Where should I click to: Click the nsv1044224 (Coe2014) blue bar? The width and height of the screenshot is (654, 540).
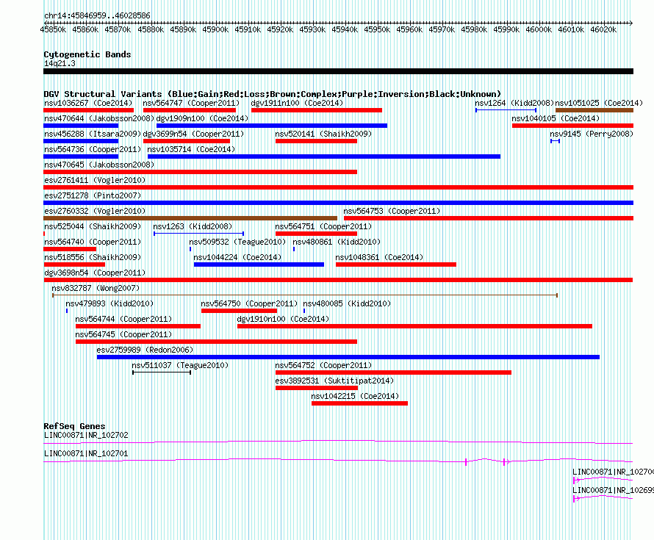259,264
